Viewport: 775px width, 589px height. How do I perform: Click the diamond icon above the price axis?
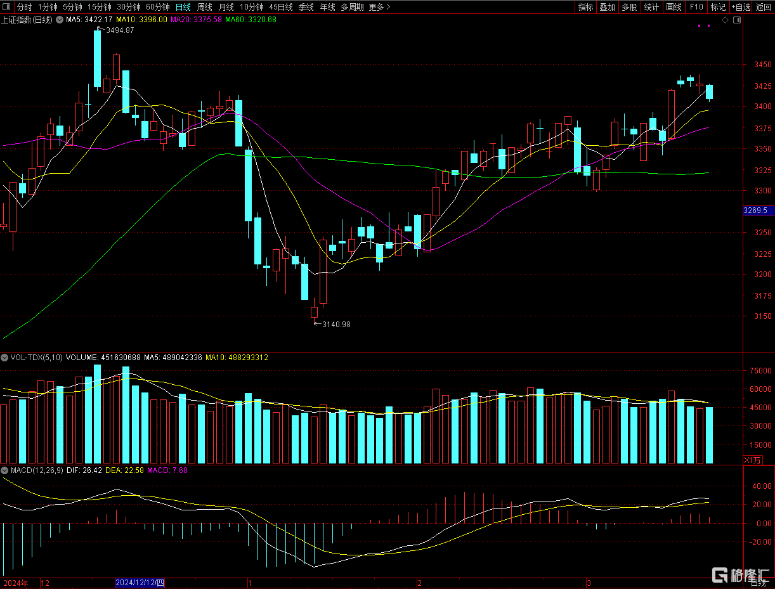coord(726,20)
